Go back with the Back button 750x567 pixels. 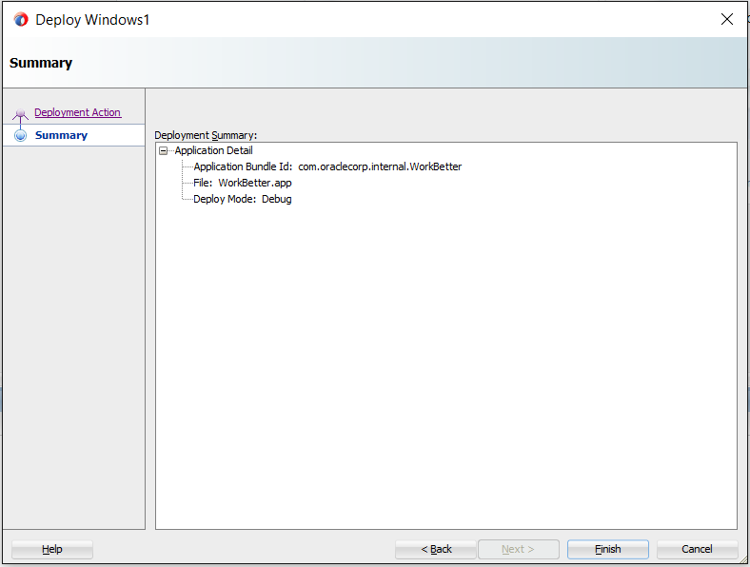pyautogui.click(x=436, y=549)
